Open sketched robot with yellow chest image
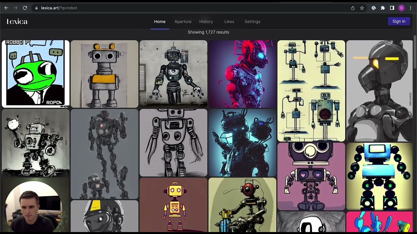This screenshot has width=417, height=234. click(x=105, y=74)
